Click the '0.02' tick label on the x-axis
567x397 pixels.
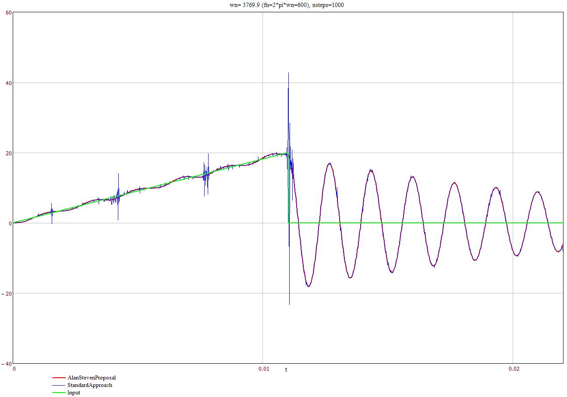point(513,369)
